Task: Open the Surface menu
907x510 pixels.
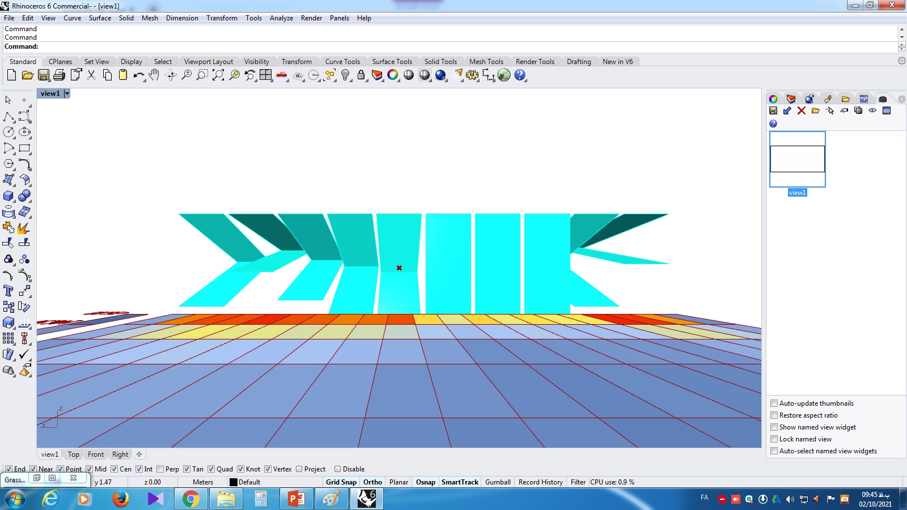Action: (100, 18)
